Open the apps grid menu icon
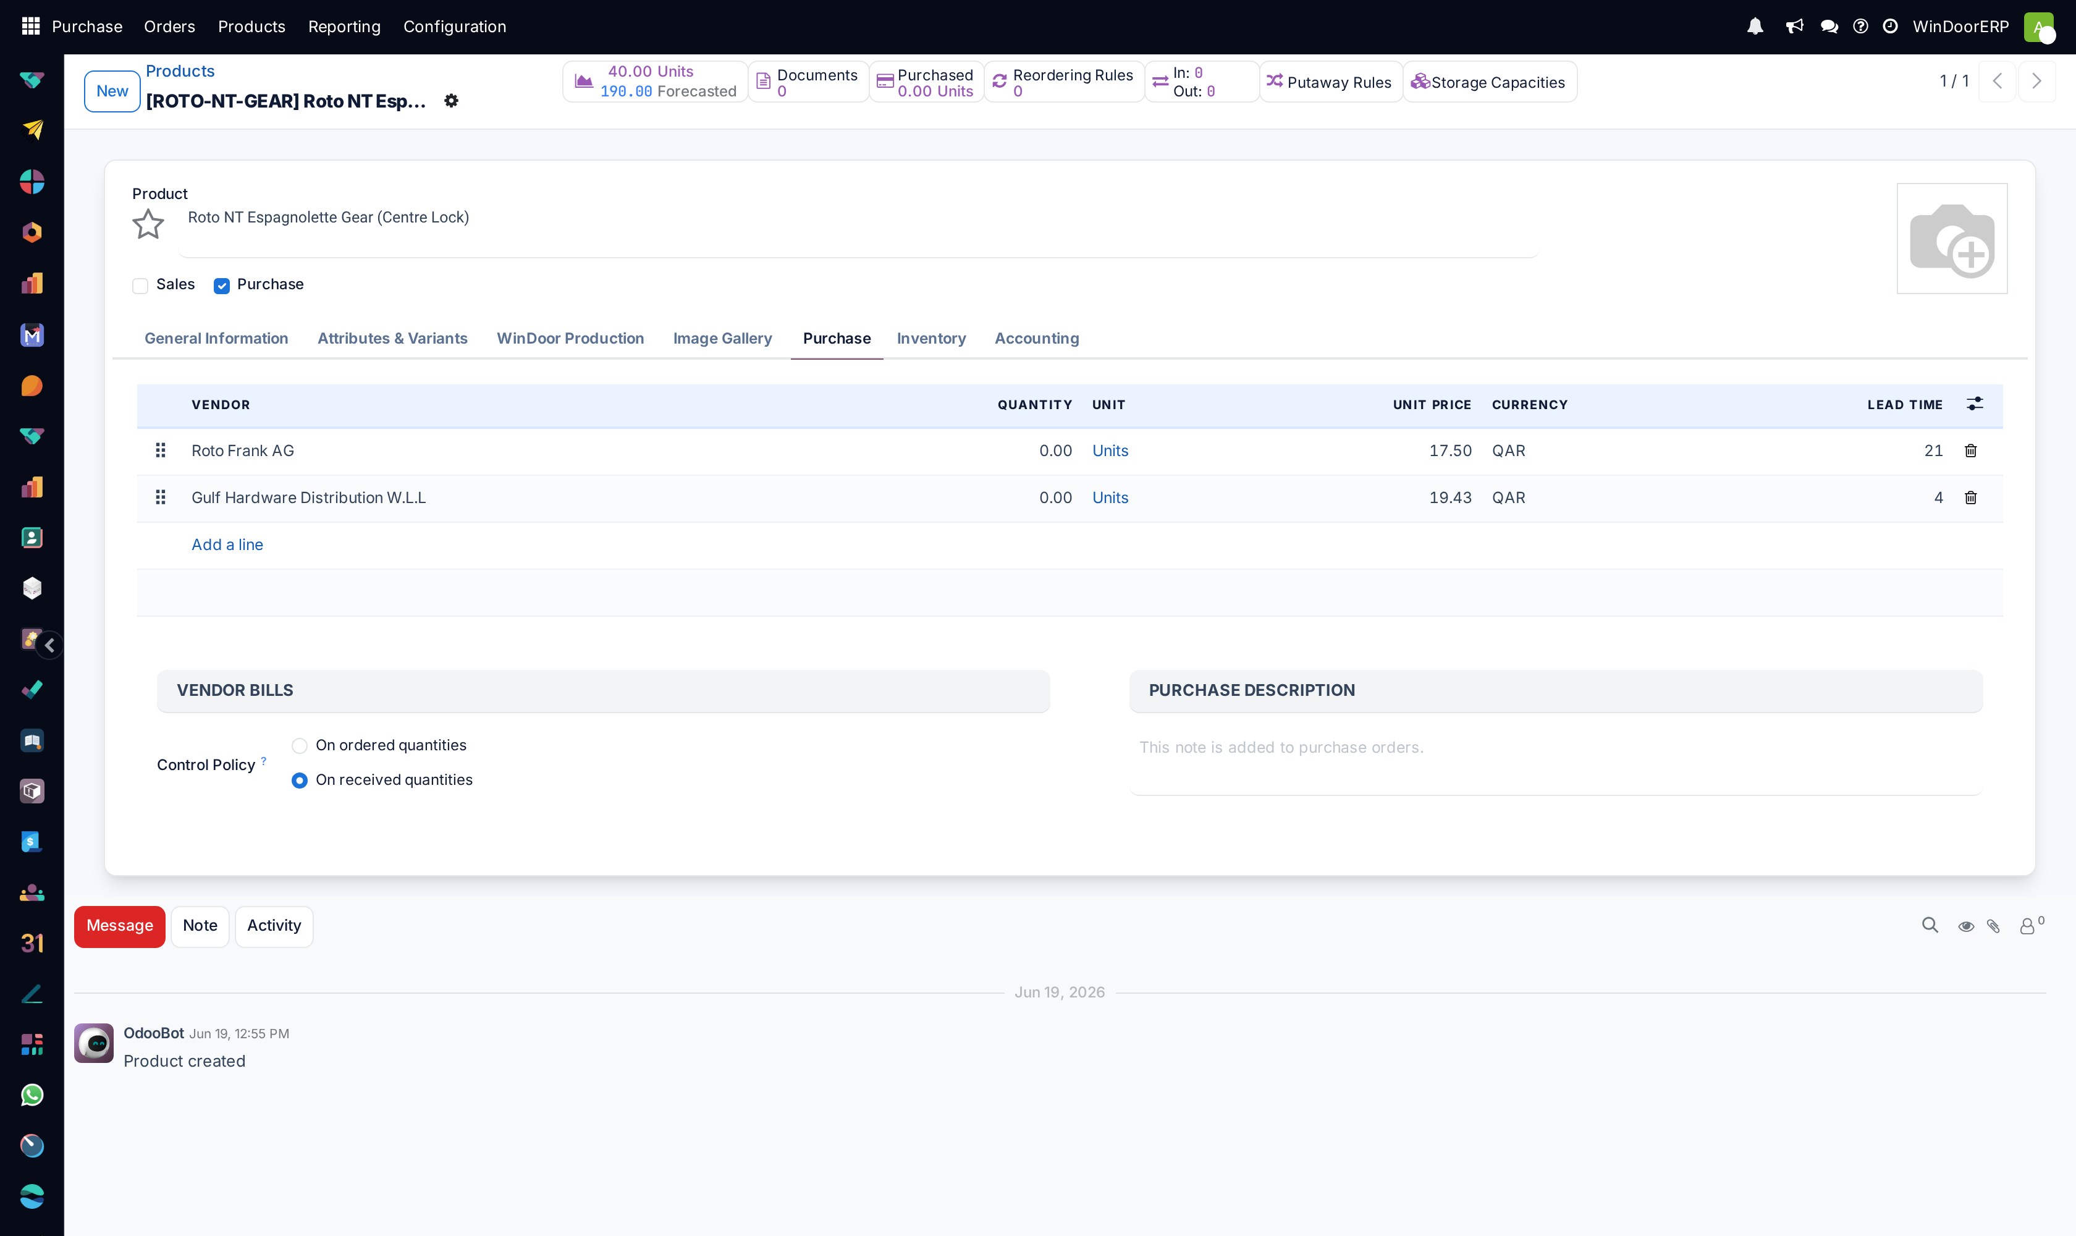 click(31, 27)
